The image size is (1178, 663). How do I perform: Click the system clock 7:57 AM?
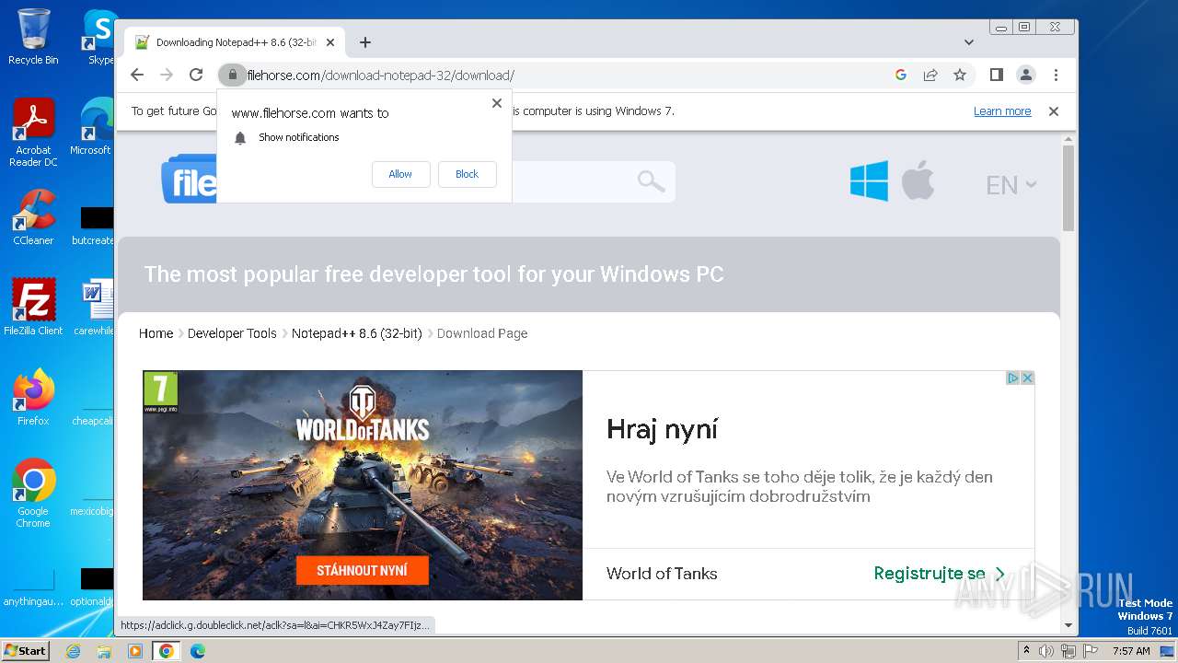tap(1131, 651)
